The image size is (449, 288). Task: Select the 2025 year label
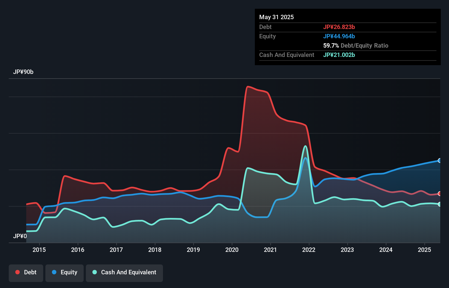click(x=424, y=250)
